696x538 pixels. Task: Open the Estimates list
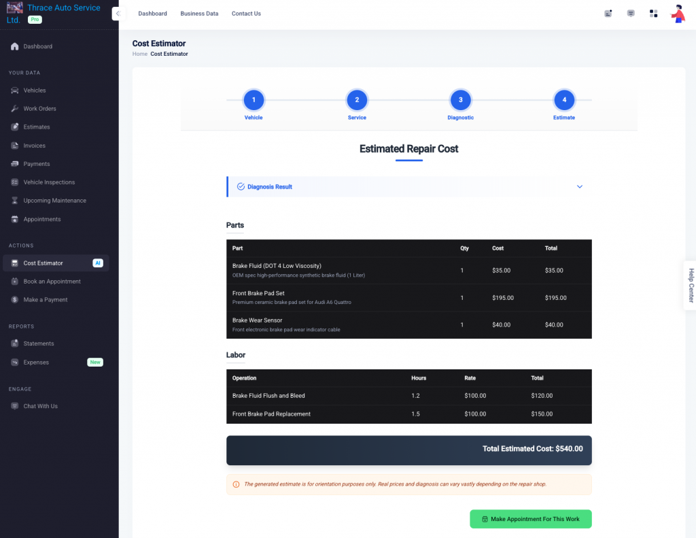(x=35, y=127)
